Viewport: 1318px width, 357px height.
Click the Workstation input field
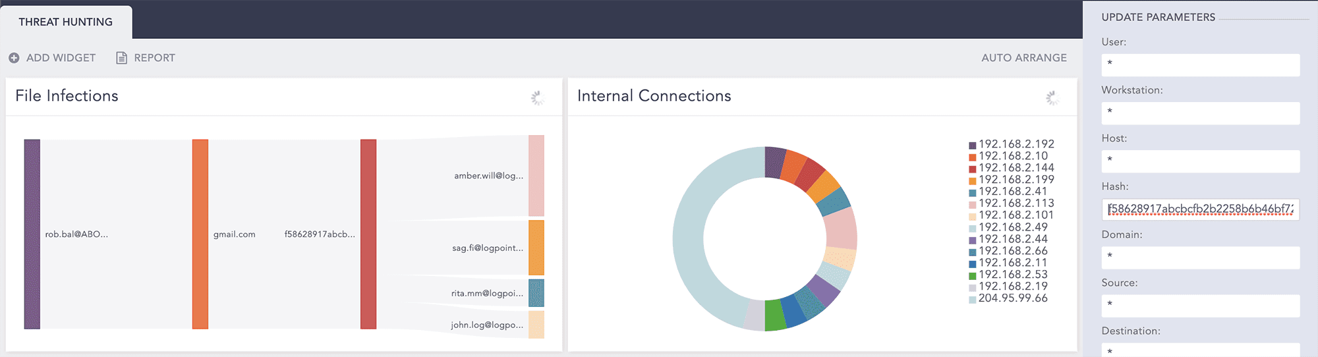(1201, 113)
